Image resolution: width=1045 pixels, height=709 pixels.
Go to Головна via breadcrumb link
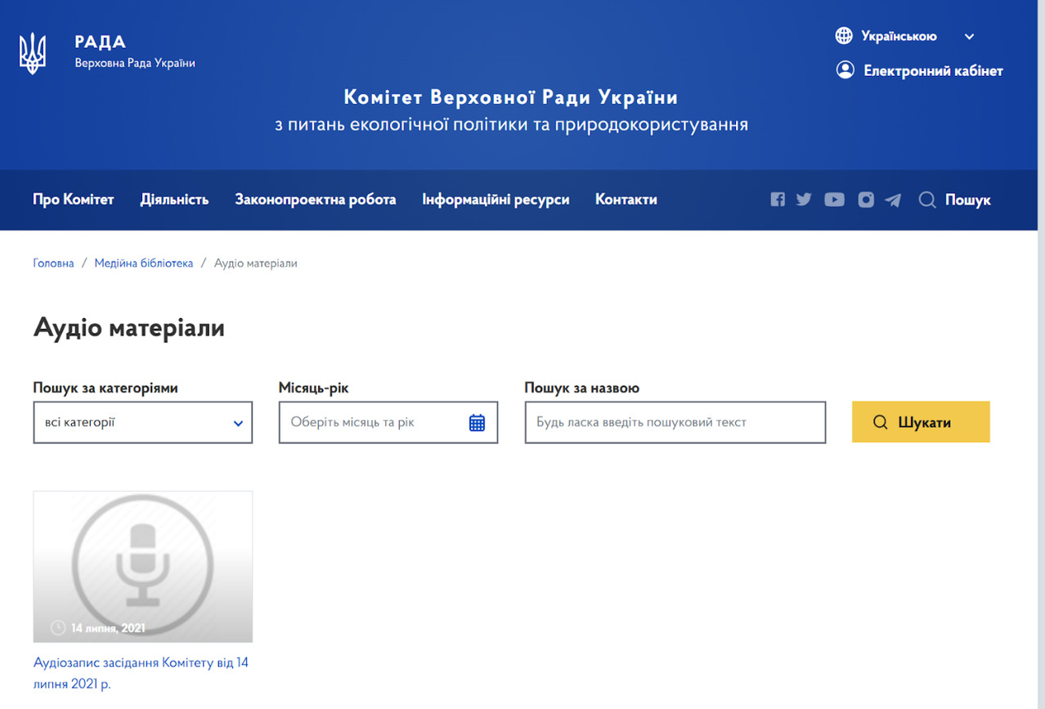pos(53,263)
